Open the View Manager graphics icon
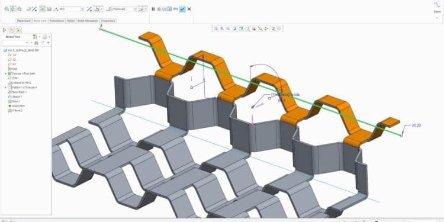This screenshot has width=444, height=222. (x=254, y=28)
